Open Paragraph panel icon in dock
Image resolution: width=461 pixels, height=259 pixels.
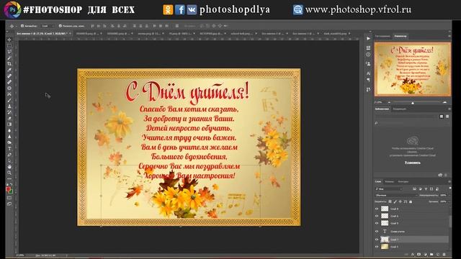coord(368,80)
